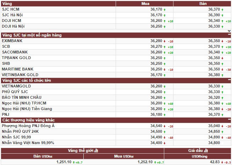Collapse the Các thương hiệu vàng khác section
Image resolution: width=232 pixels, height=165 pixels.
pyautogui.click(x=229, y=120)
